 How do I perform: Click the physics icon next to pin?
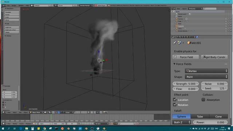tap(179, 43)
